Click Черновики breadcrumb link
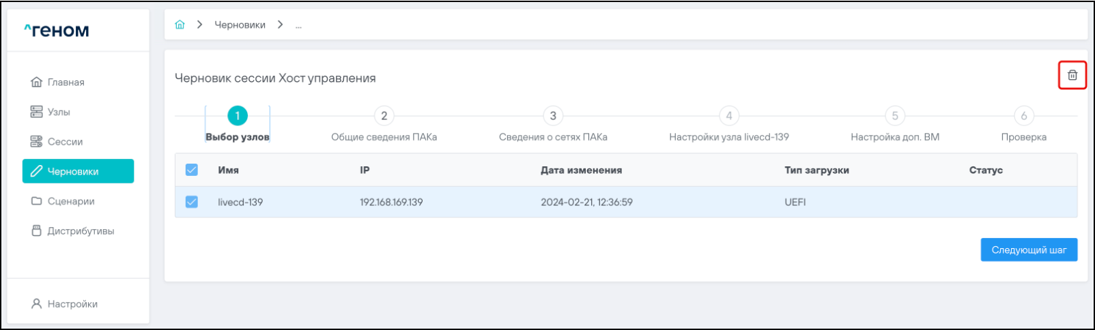 coord(240,25)
